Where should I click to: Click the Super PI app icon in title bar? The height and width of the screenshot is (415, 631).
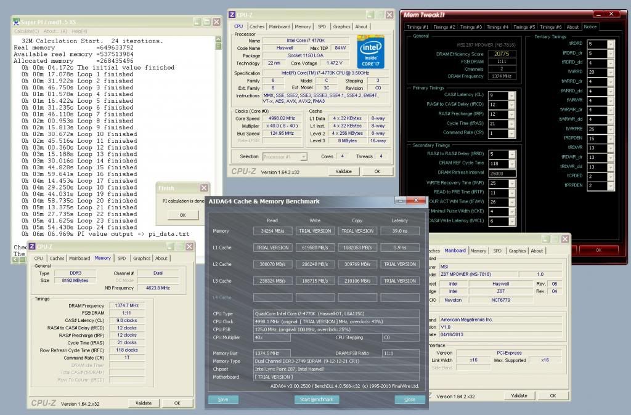[16, 22]
